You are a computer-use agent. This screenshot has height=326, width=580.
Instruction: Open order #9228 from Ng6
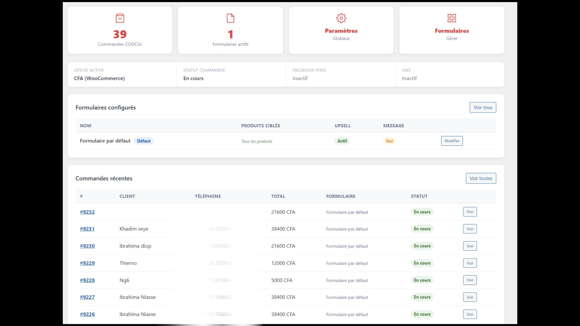click(87, 280)
